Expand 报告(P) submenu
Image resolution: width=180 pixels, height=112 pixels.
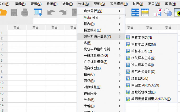(x=101, y=24)
